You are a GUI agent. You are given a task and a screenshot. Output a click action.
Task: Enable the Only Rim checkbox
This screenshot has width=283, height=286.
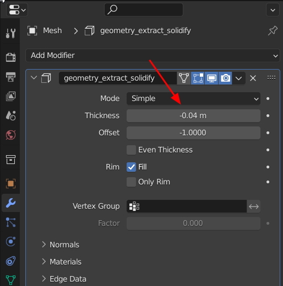point(131,182)
